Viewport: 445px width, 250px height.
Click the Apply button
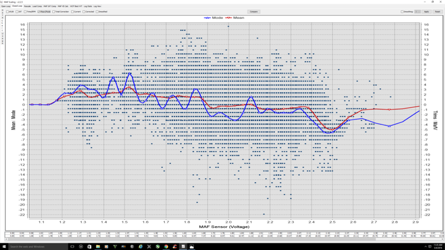(x=426, y=11)
